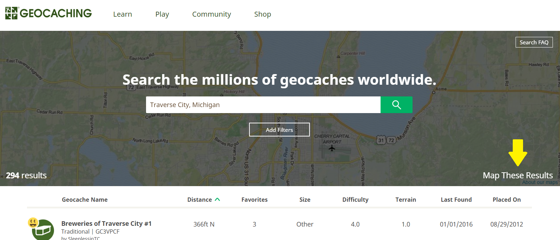This screenshot has width=560, height=240.
Task: Click the '01/01/2016' last found date
Action: click(x=456, y=224)
